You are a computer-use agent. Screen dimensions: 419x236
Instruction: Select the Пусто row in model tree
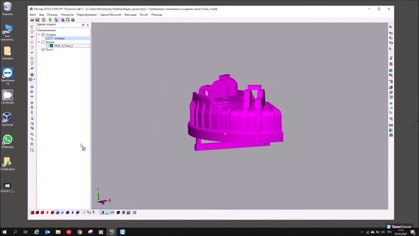tap(49, 50)
